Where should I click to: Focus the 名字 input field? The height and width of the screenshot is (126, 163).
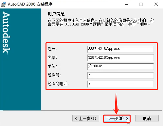coord(121,58)
